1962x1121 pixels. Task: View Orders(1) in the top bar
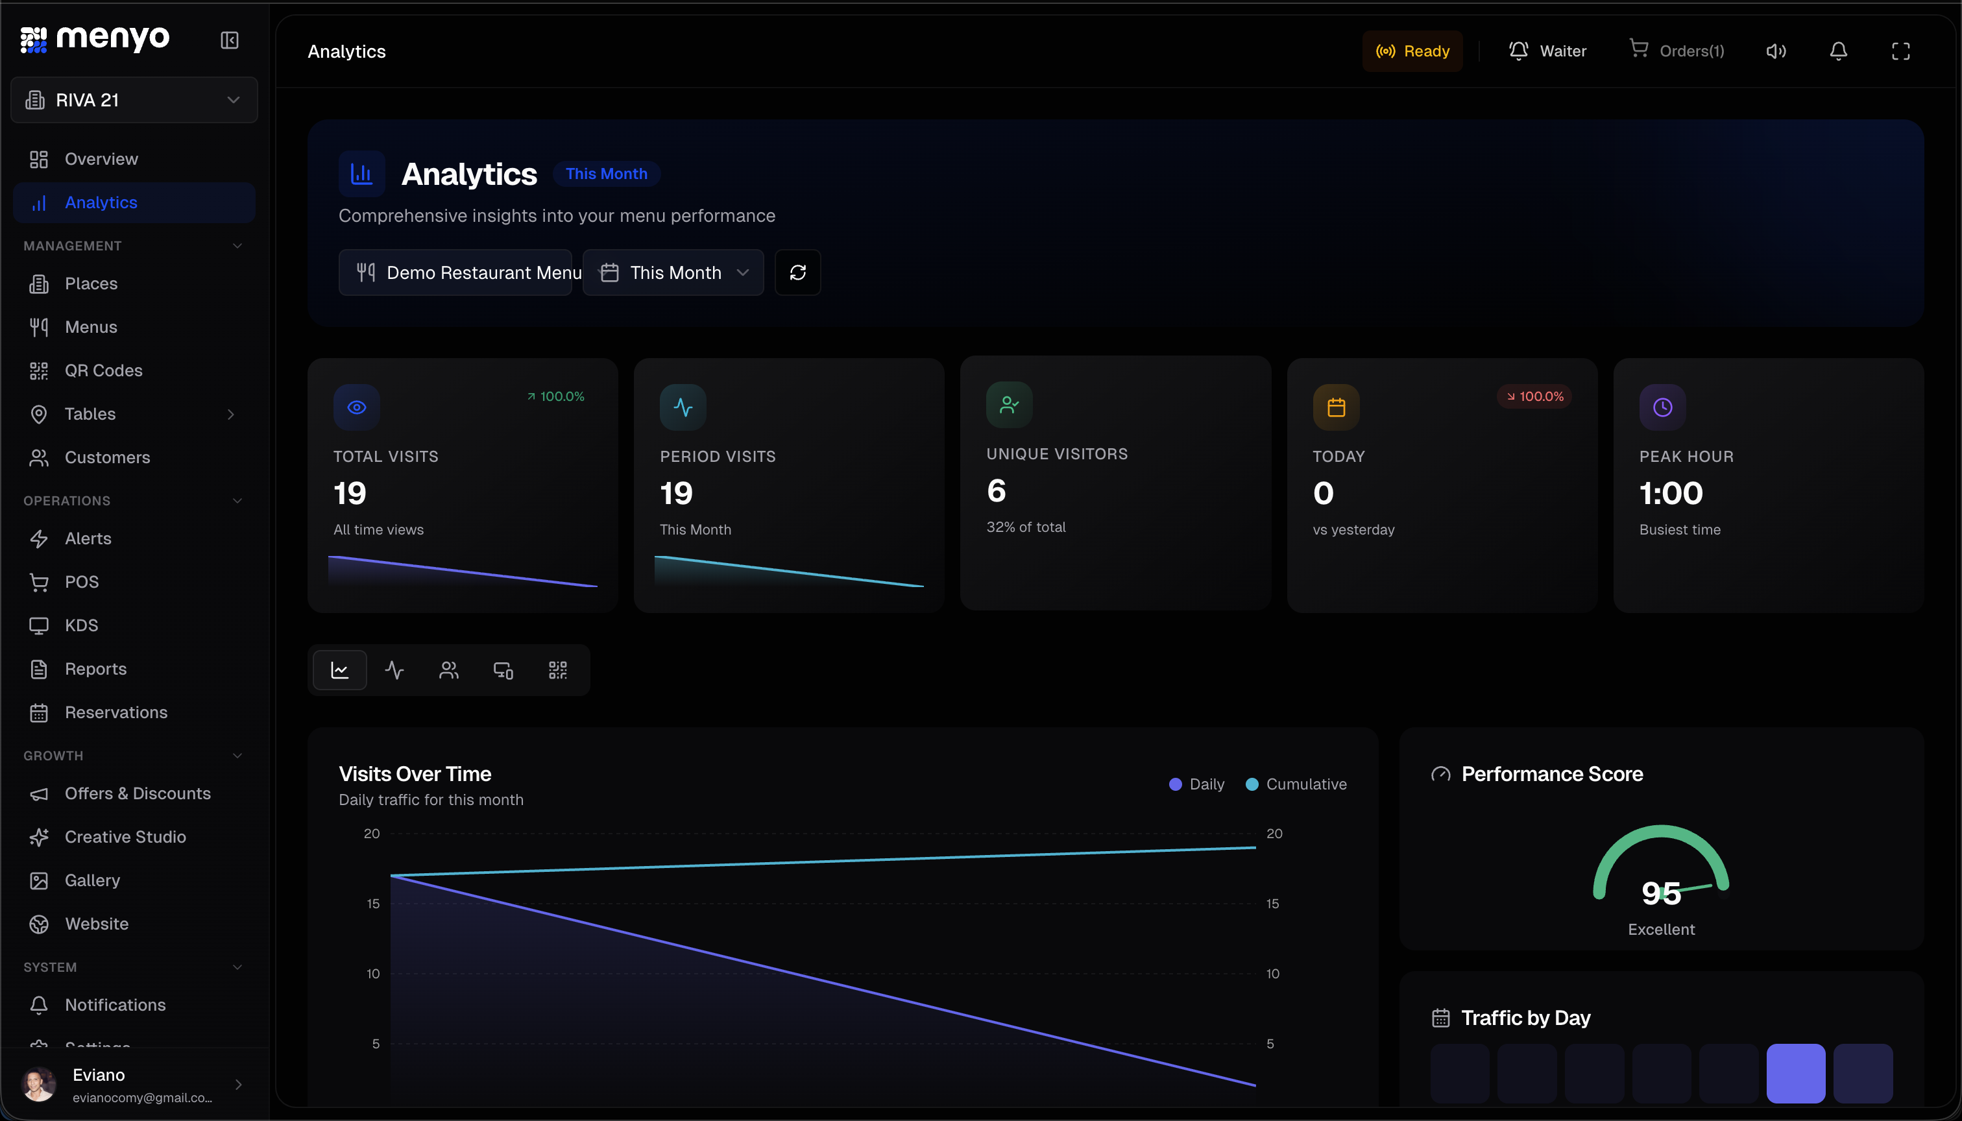[1678, 51]
